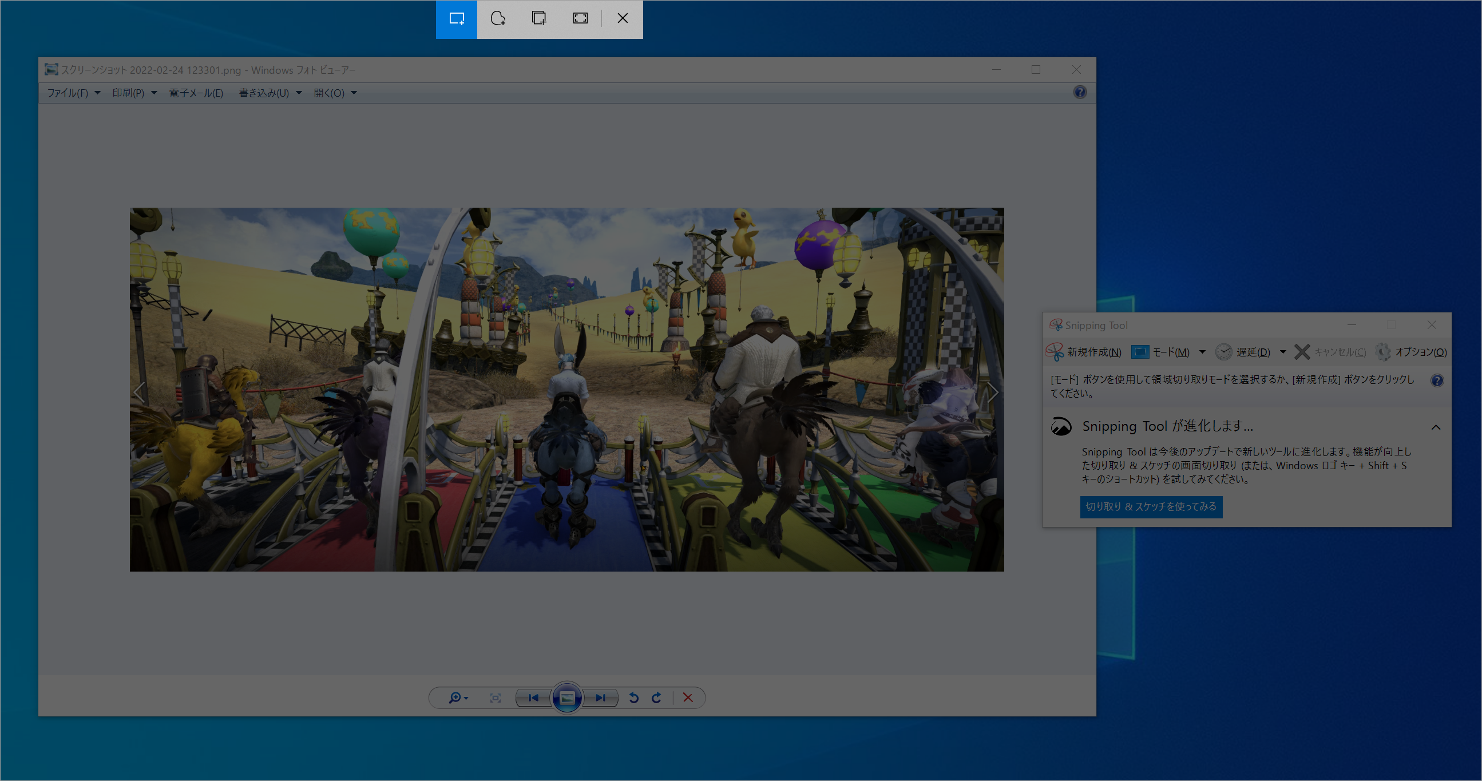Go to the previous photo
Viewport: 1482px width, 781px height.
tap(533, 697)
